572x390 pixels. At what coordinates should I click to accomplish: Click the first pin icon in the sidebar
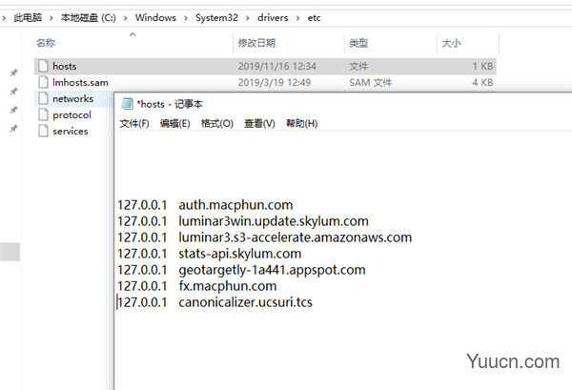click(x=13, y=72)
